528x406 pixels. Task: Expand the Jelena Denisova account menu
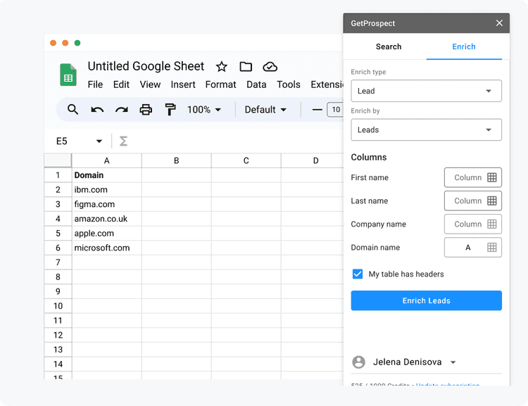(453, 362)
